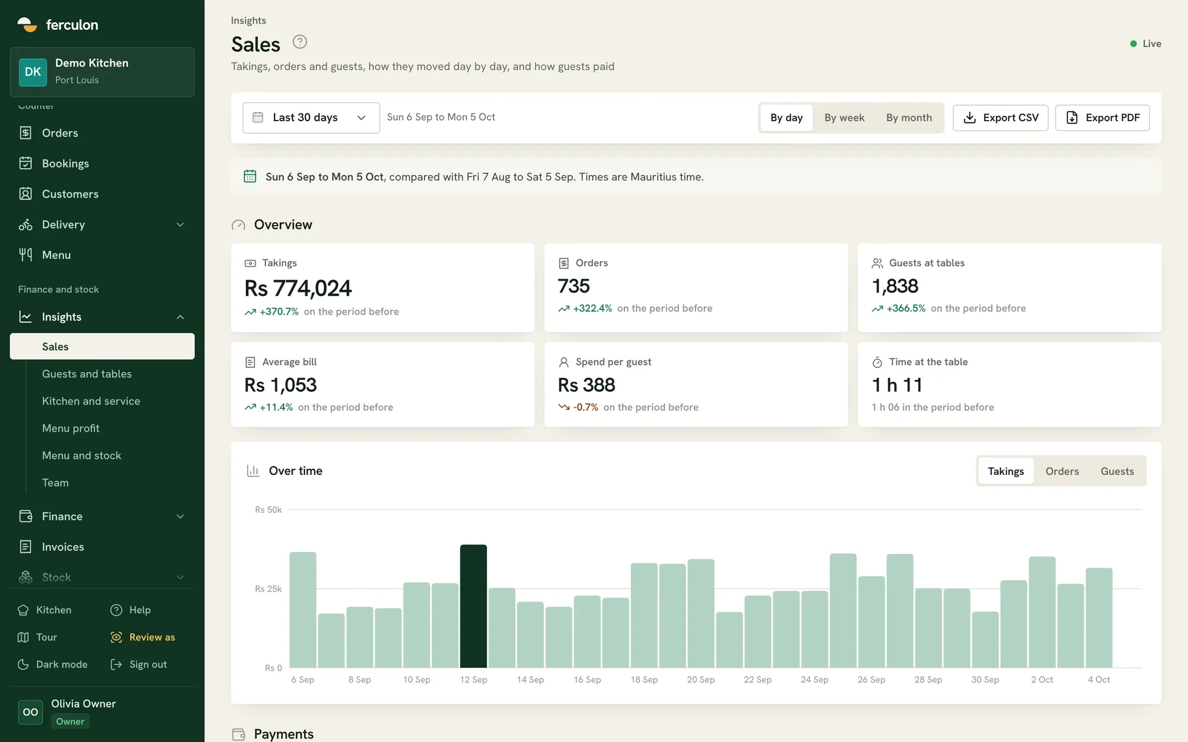
Task: Open the Orders receipt icon in sidebar
Action: pyautogui.click(x=26, y=133)
